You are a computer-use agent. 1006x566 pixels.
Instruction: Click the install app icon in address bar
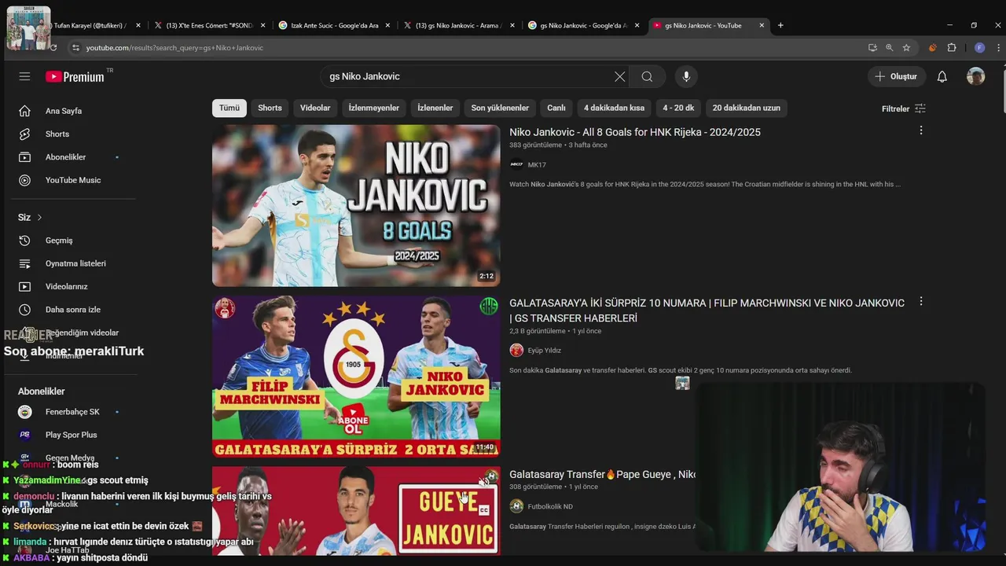tap(872, 48)
